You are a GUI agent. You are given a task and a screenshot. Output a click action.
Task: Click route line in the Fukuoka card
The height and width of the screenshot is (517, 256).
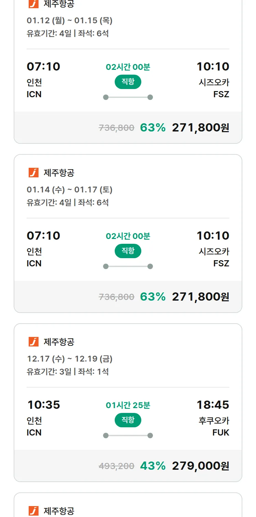click(128, 436)
